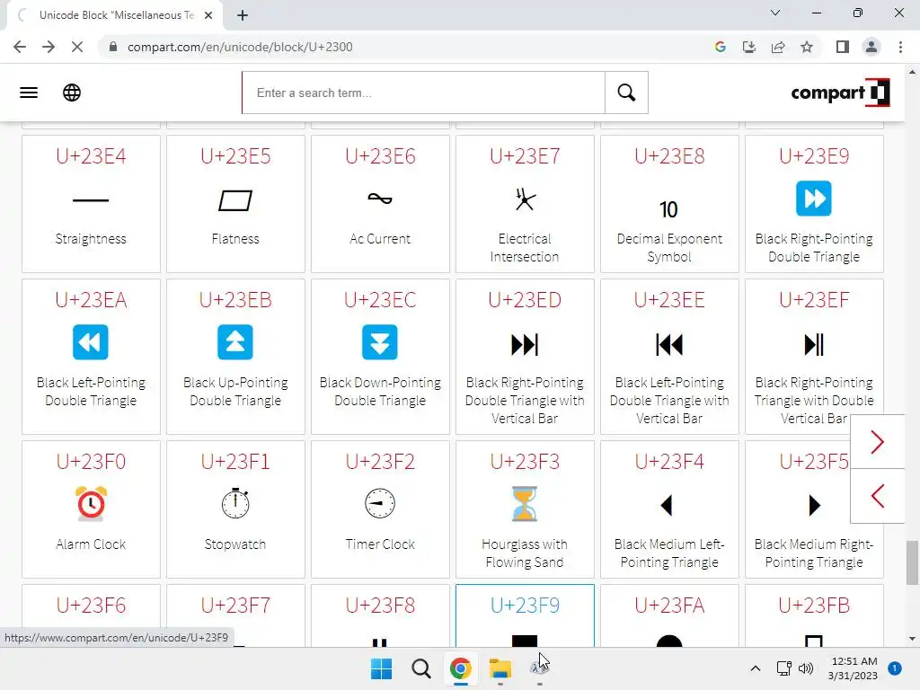The image size is (920, 690).
Task: Click the 'Hourglass with Flowing Sand' label
Action: 525,553
